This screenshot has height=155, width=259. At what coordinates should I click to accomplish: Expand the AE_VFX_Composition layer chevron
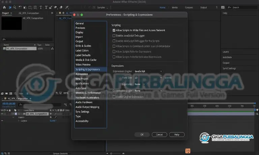(x=13, y=114)
